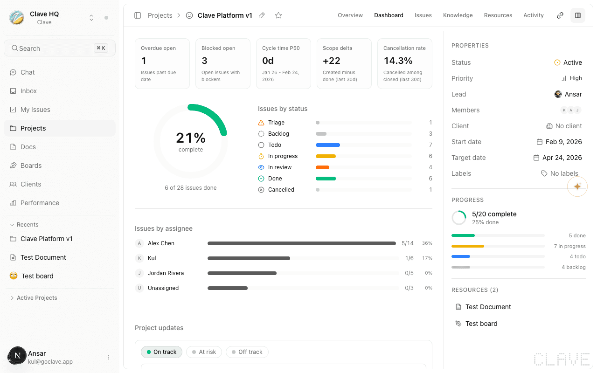
Task: Open the Clave HQ workspace switcher chevron
Action: [x=91, y=17]
